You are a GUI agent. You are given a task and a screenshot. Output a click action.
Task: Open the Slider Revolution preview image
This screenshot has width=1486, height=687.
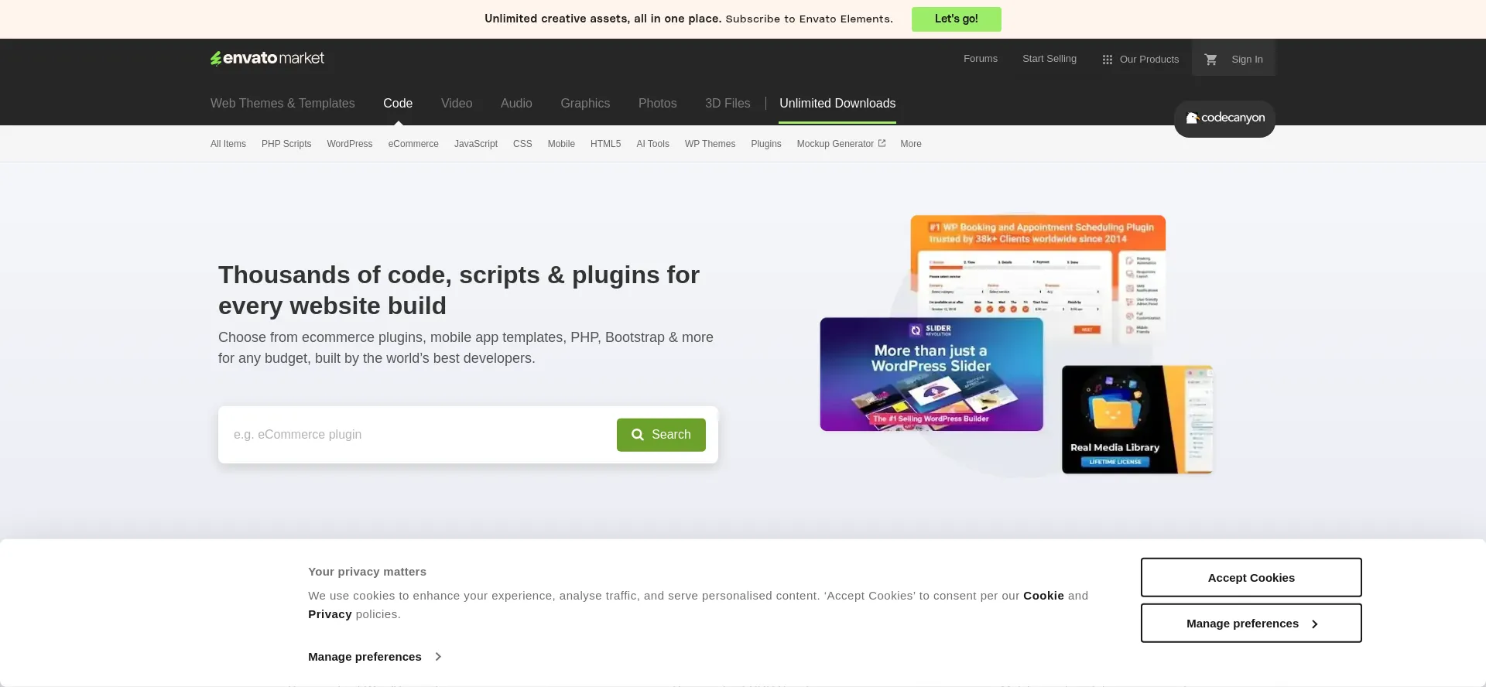[931, 374]
